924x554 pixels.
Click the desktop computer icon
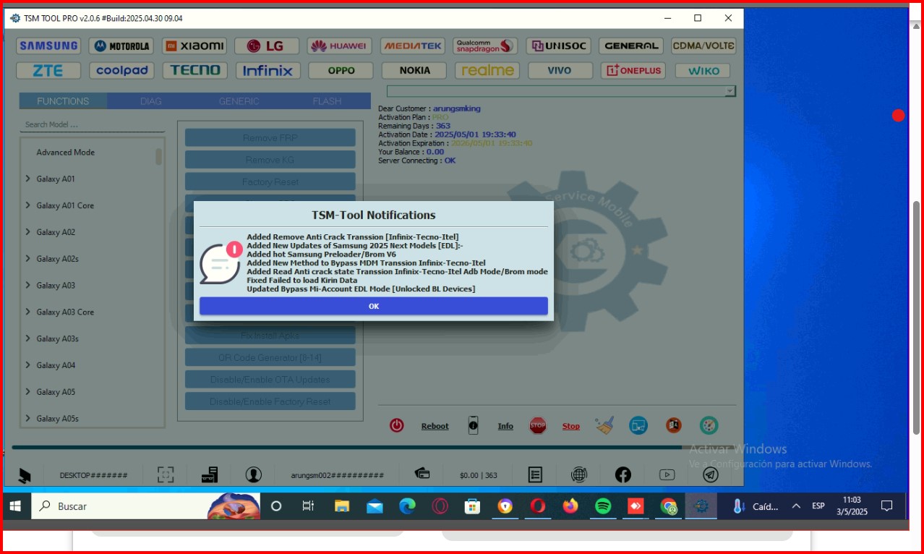[x=25, y=475]
